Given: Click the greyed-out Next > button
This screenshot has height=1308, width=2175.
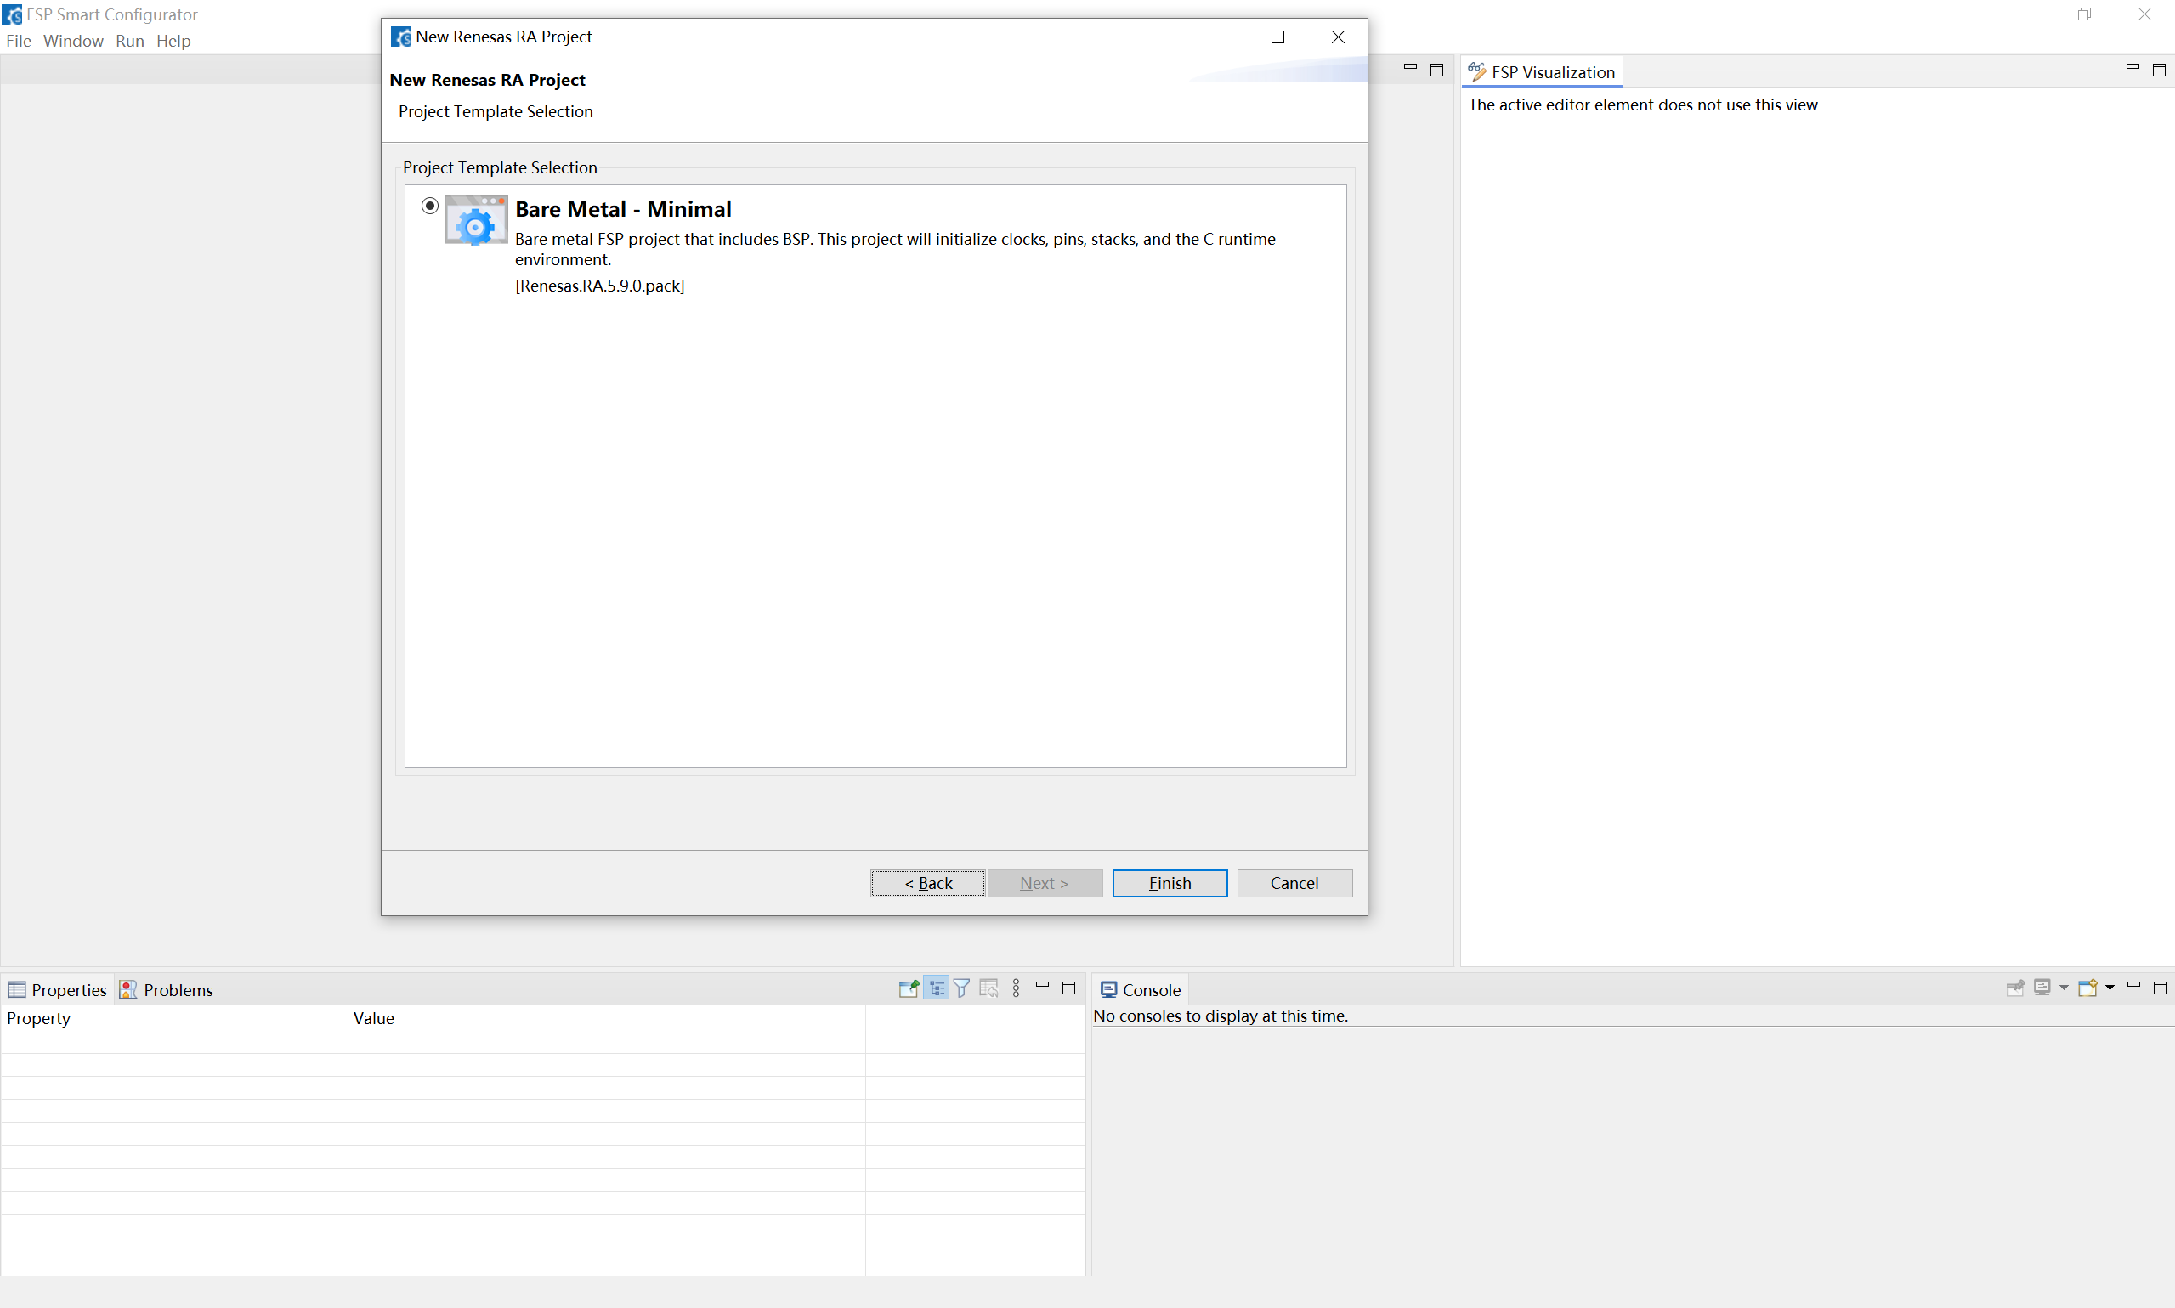Looking at the screenshot, I should pyautogui.click(x=1045, y=883).
